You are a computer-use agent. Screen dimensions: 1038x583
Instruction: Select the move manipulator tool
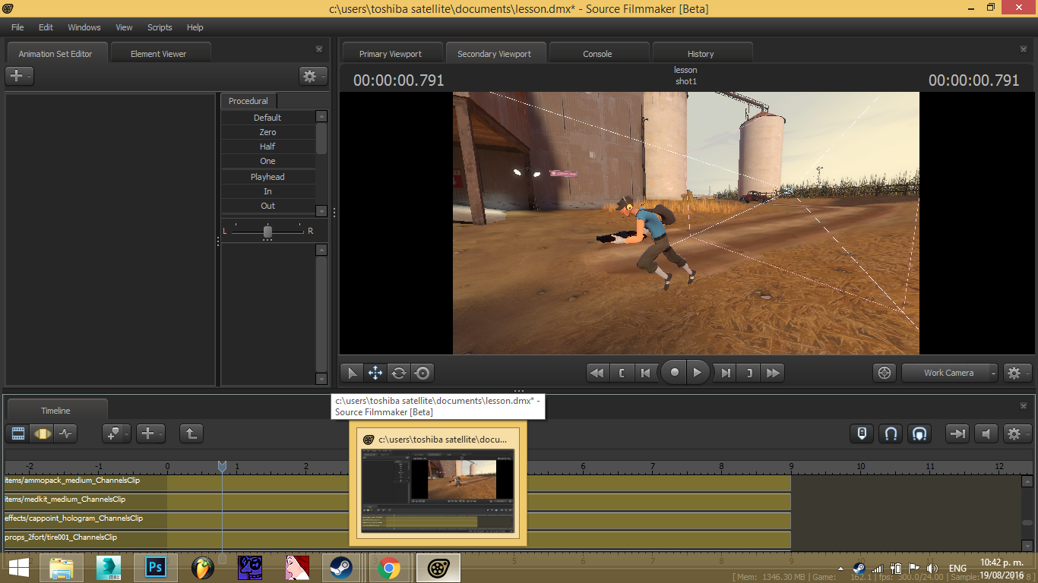375,373
